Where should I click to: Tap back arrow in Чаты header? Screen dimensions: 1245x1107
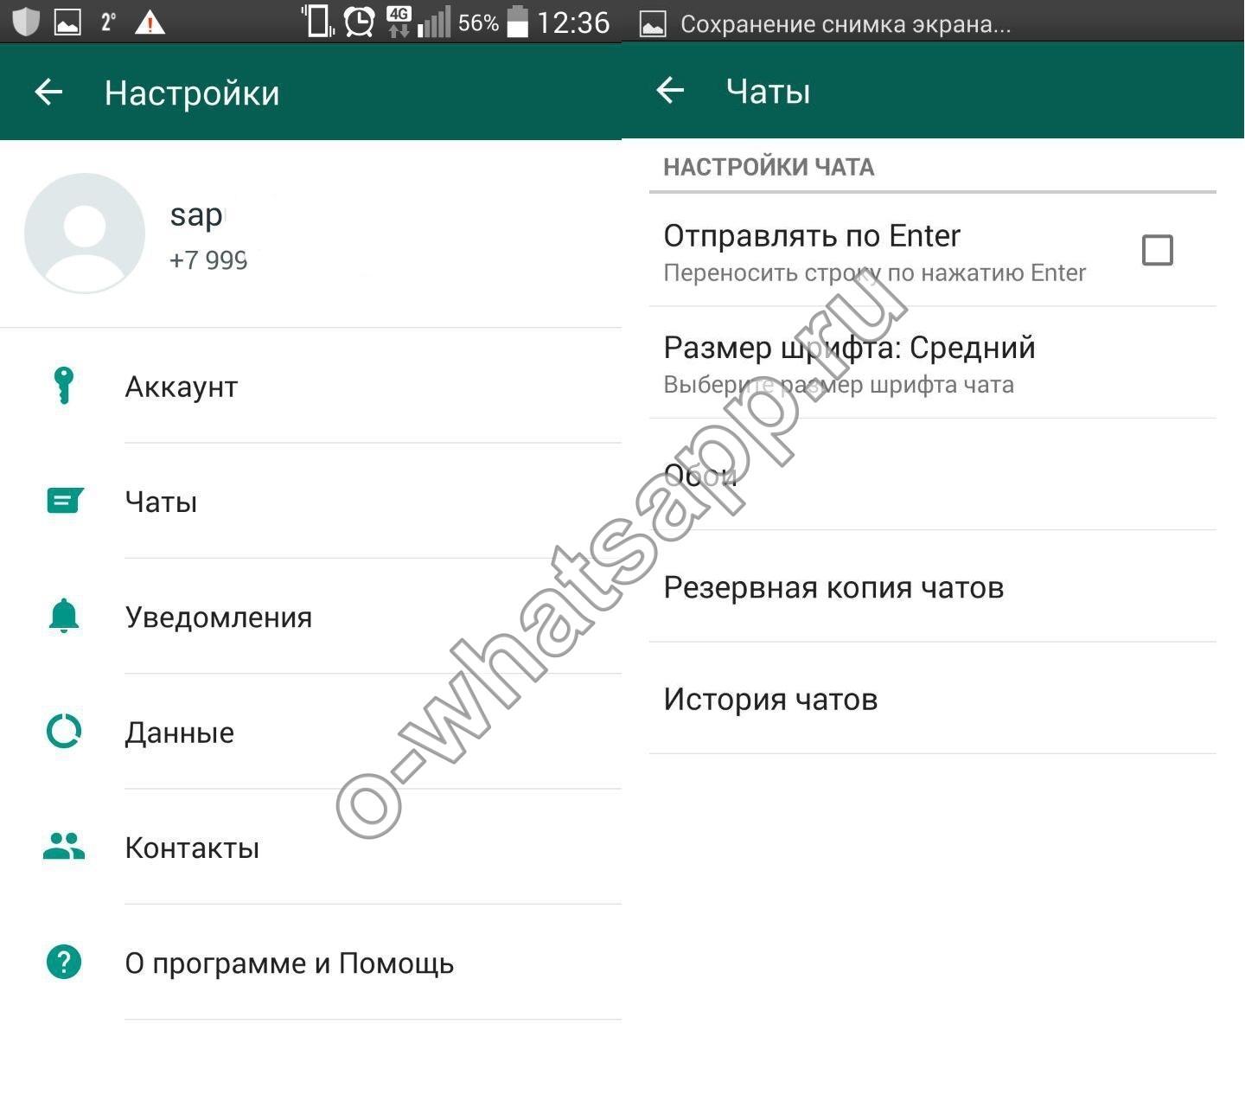pyautogui.click(x=670, y=90)
